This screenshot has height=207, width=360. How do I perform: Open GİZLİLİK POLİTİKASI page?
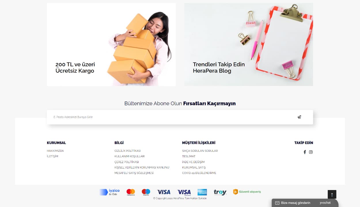pyautogui.click(x=128, y=151)
